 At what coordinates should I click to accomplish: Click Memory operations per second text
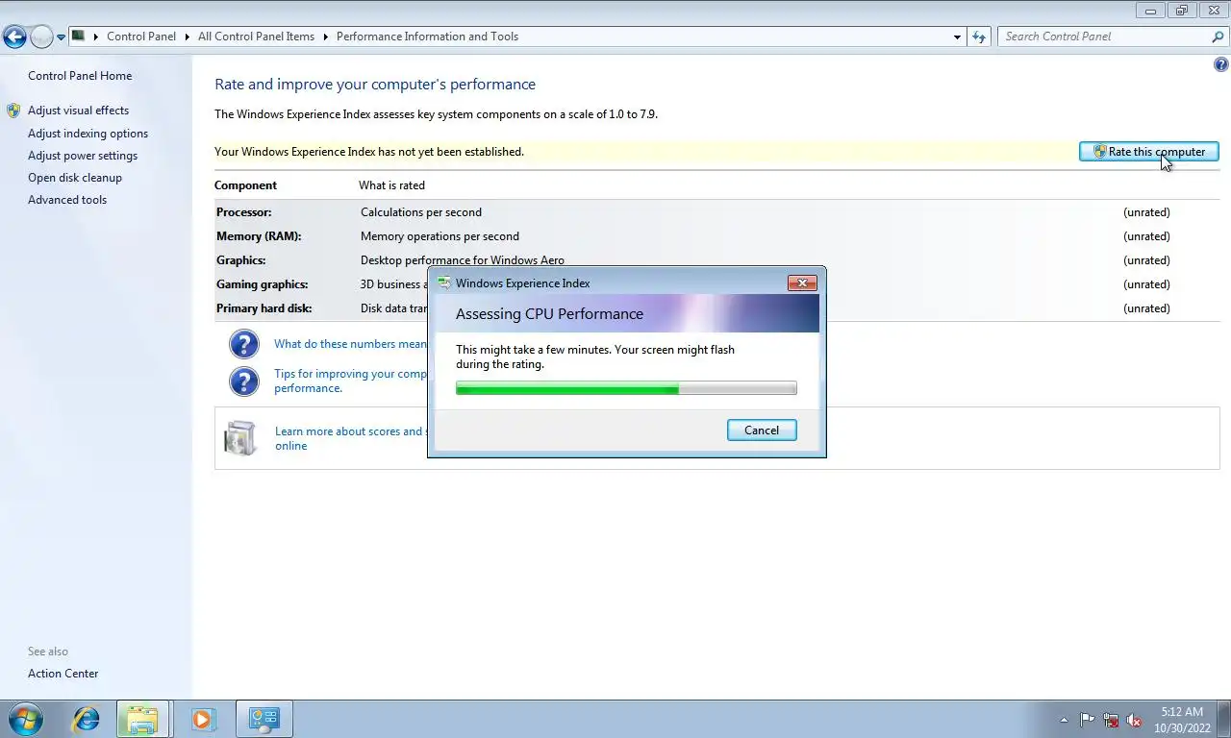click(x=440, y=236)
